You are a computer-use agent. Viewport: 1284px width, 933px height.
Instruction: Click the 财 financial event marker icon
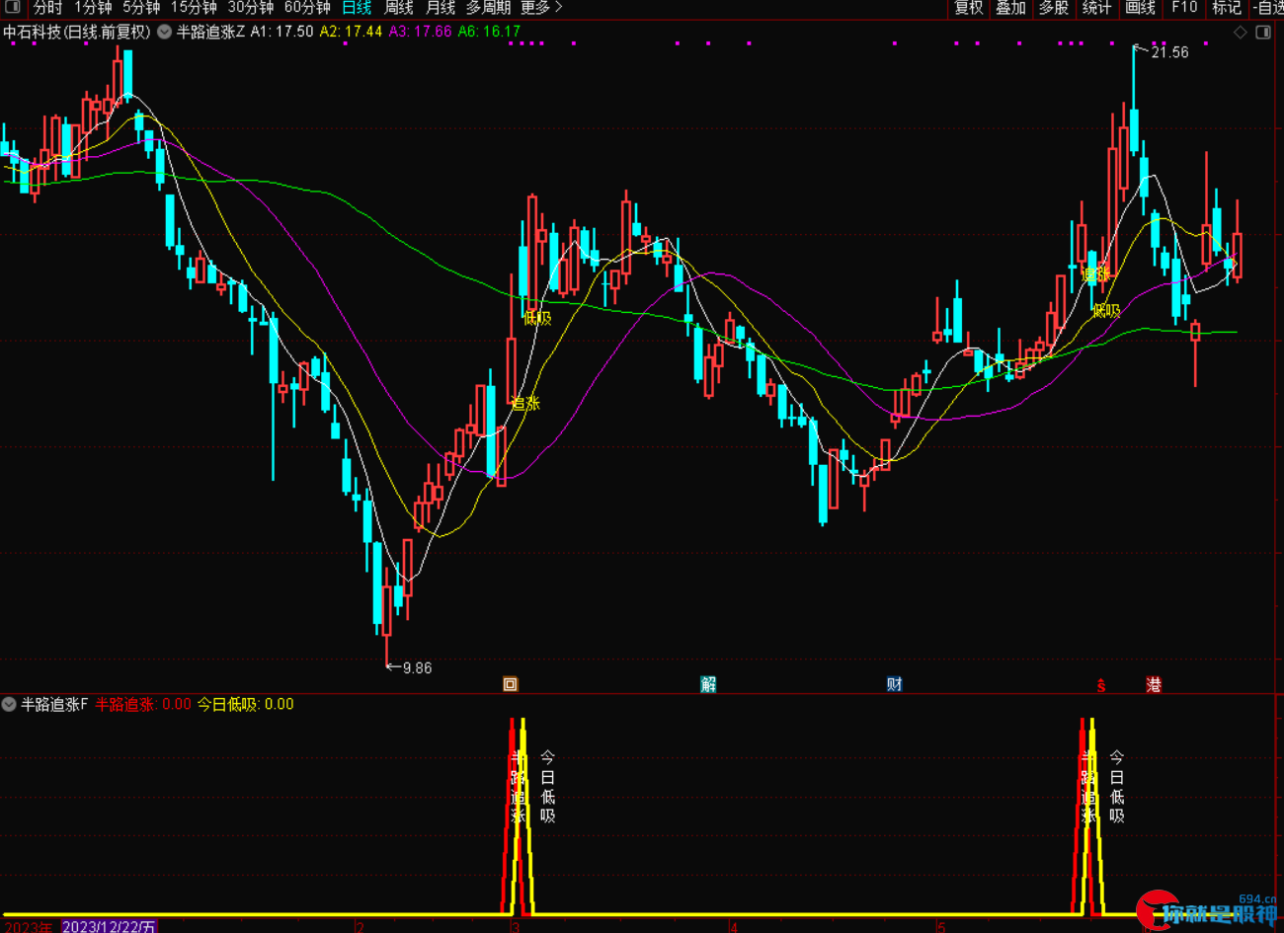point(895,684)
